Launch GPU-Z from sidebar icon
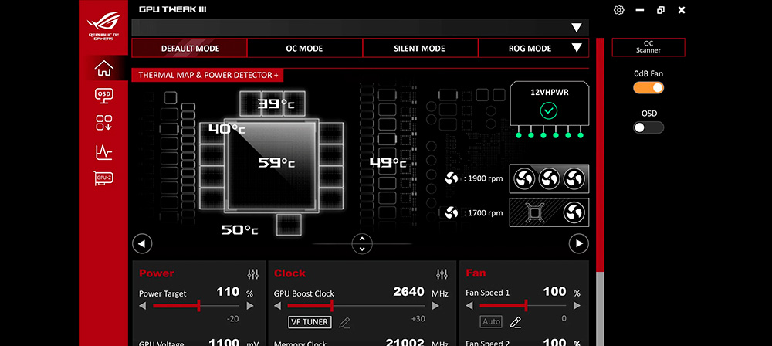The image size is (772, 346). (104, 178)
